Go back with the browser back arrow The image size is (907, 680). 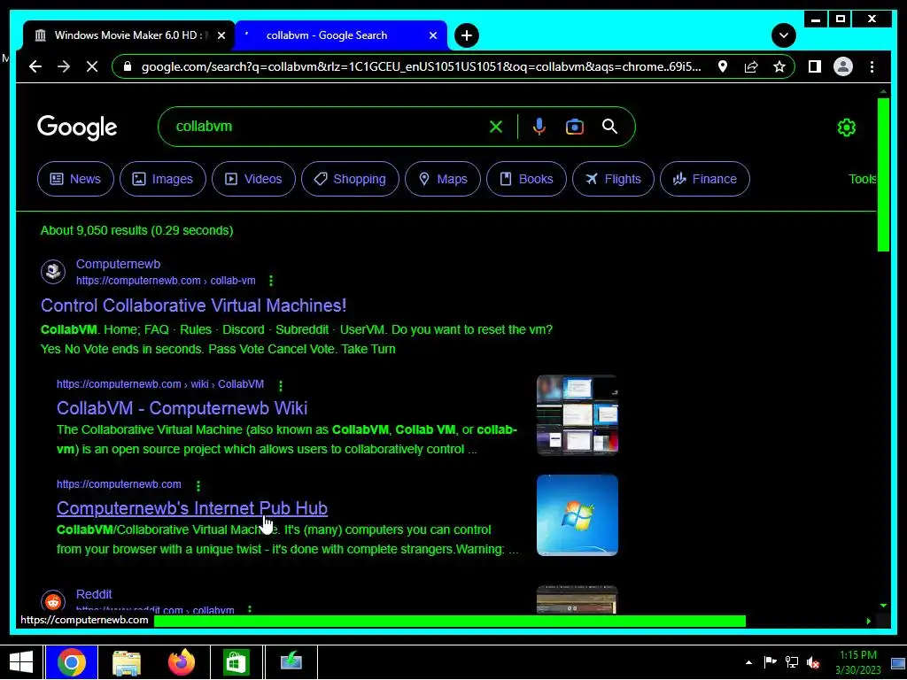[x=35, y=66]
